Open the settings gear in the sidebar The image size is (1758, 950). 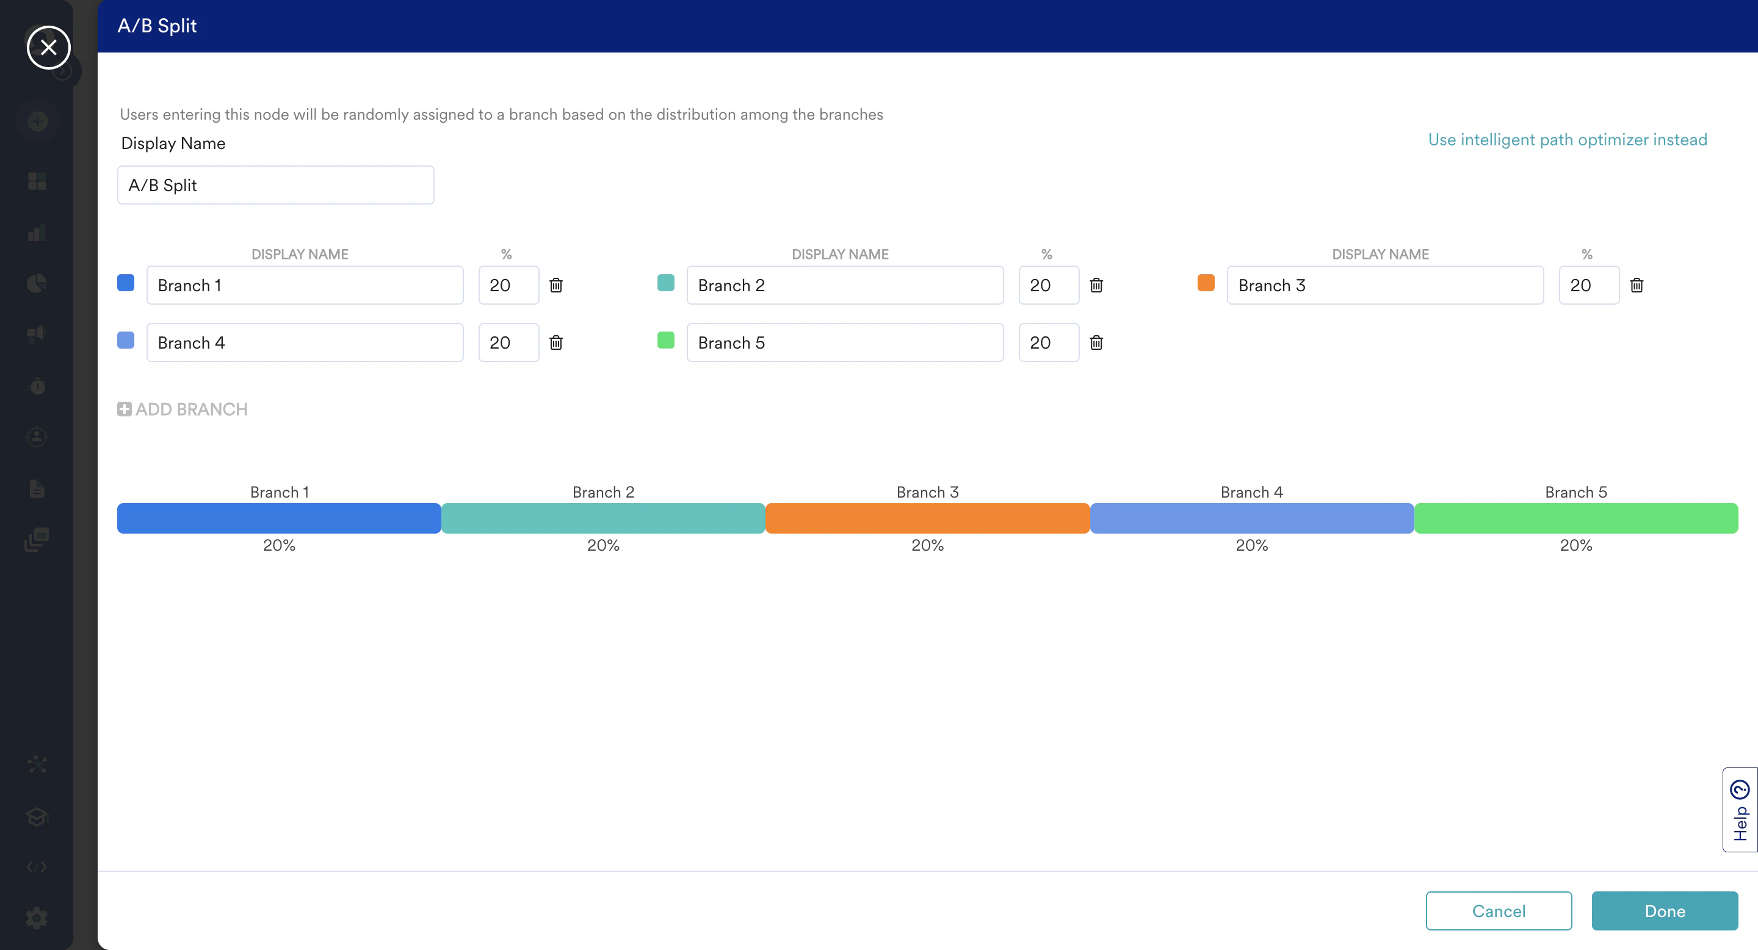(x=37, y=917)
